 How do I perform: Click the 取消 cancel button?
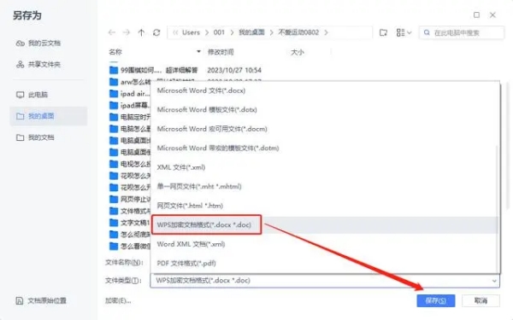(481, 300)
